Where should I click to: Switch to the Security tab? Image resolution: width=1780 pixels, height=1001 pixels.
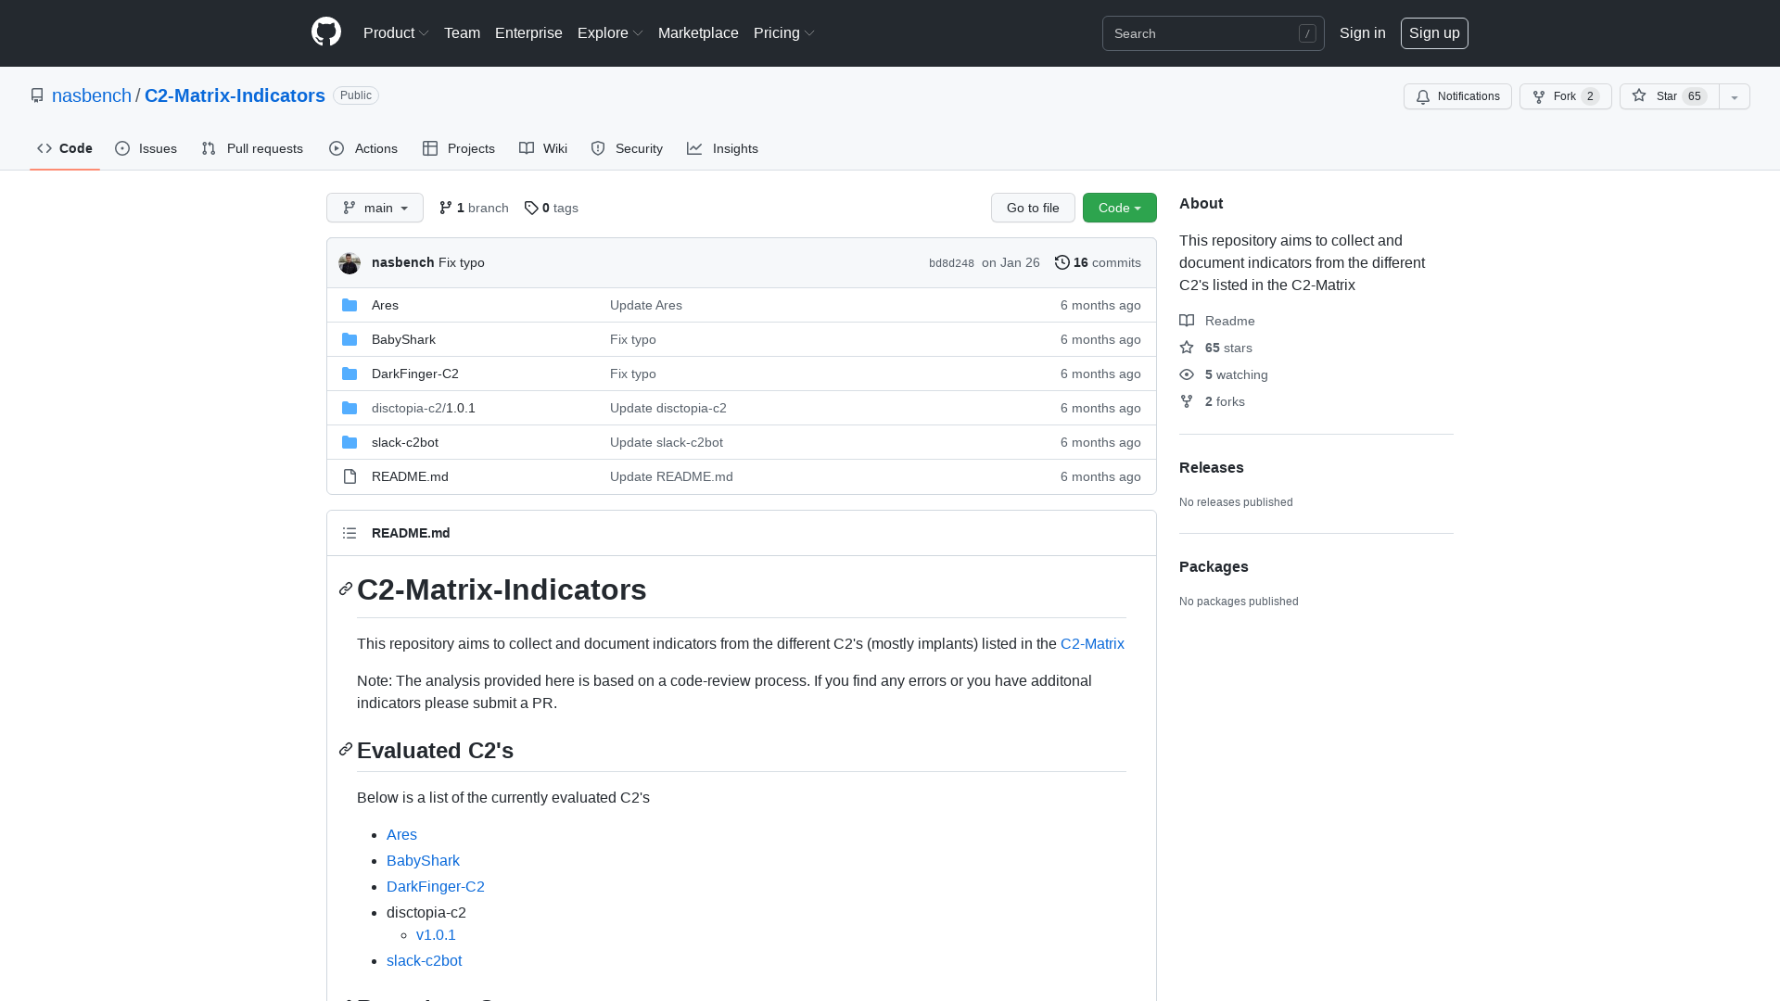627,148
